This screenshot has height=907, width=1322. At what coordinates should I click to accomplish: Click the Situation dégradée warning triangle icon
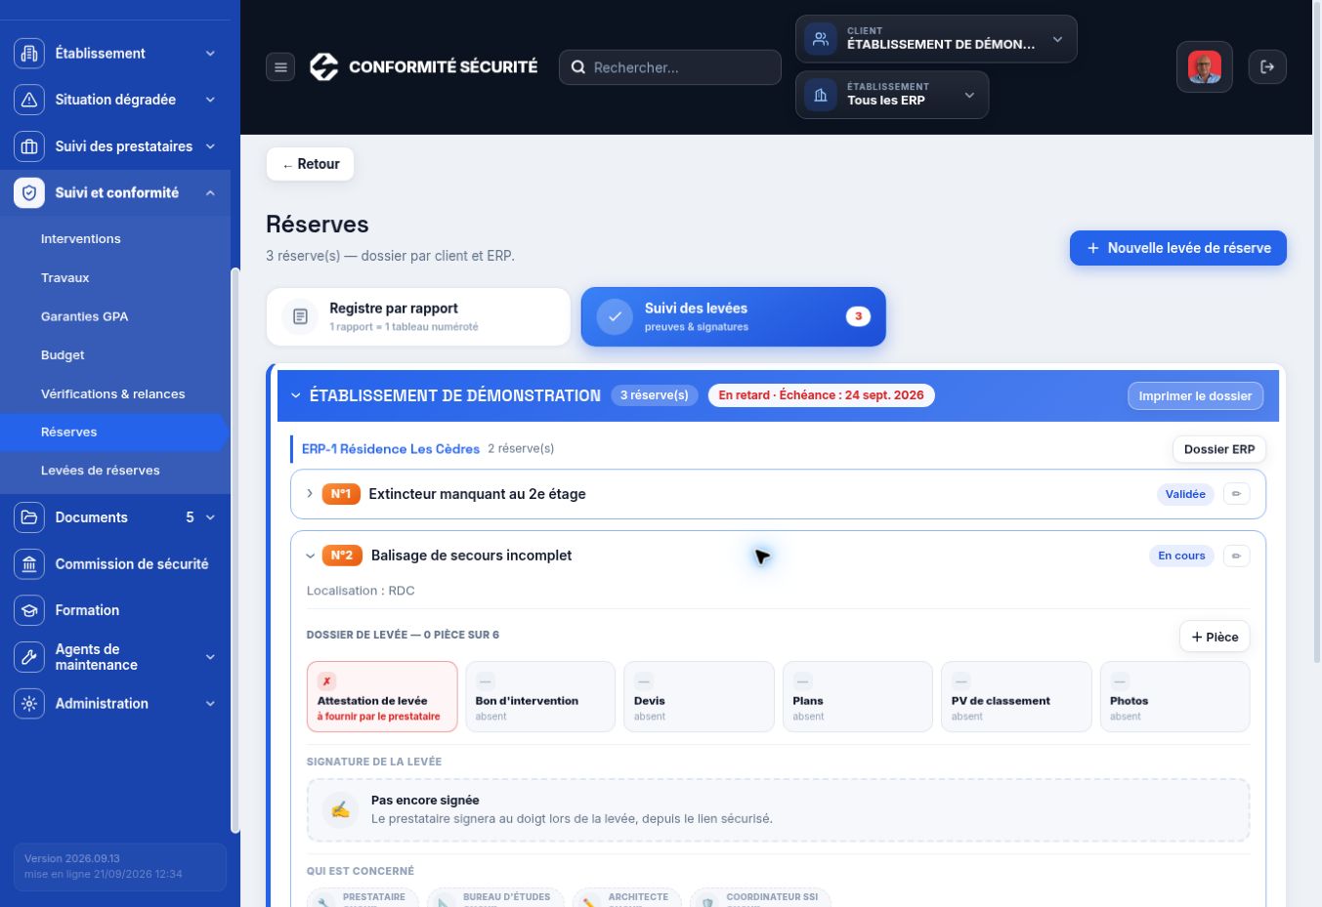pyautogui.click(x=29, y=100)
